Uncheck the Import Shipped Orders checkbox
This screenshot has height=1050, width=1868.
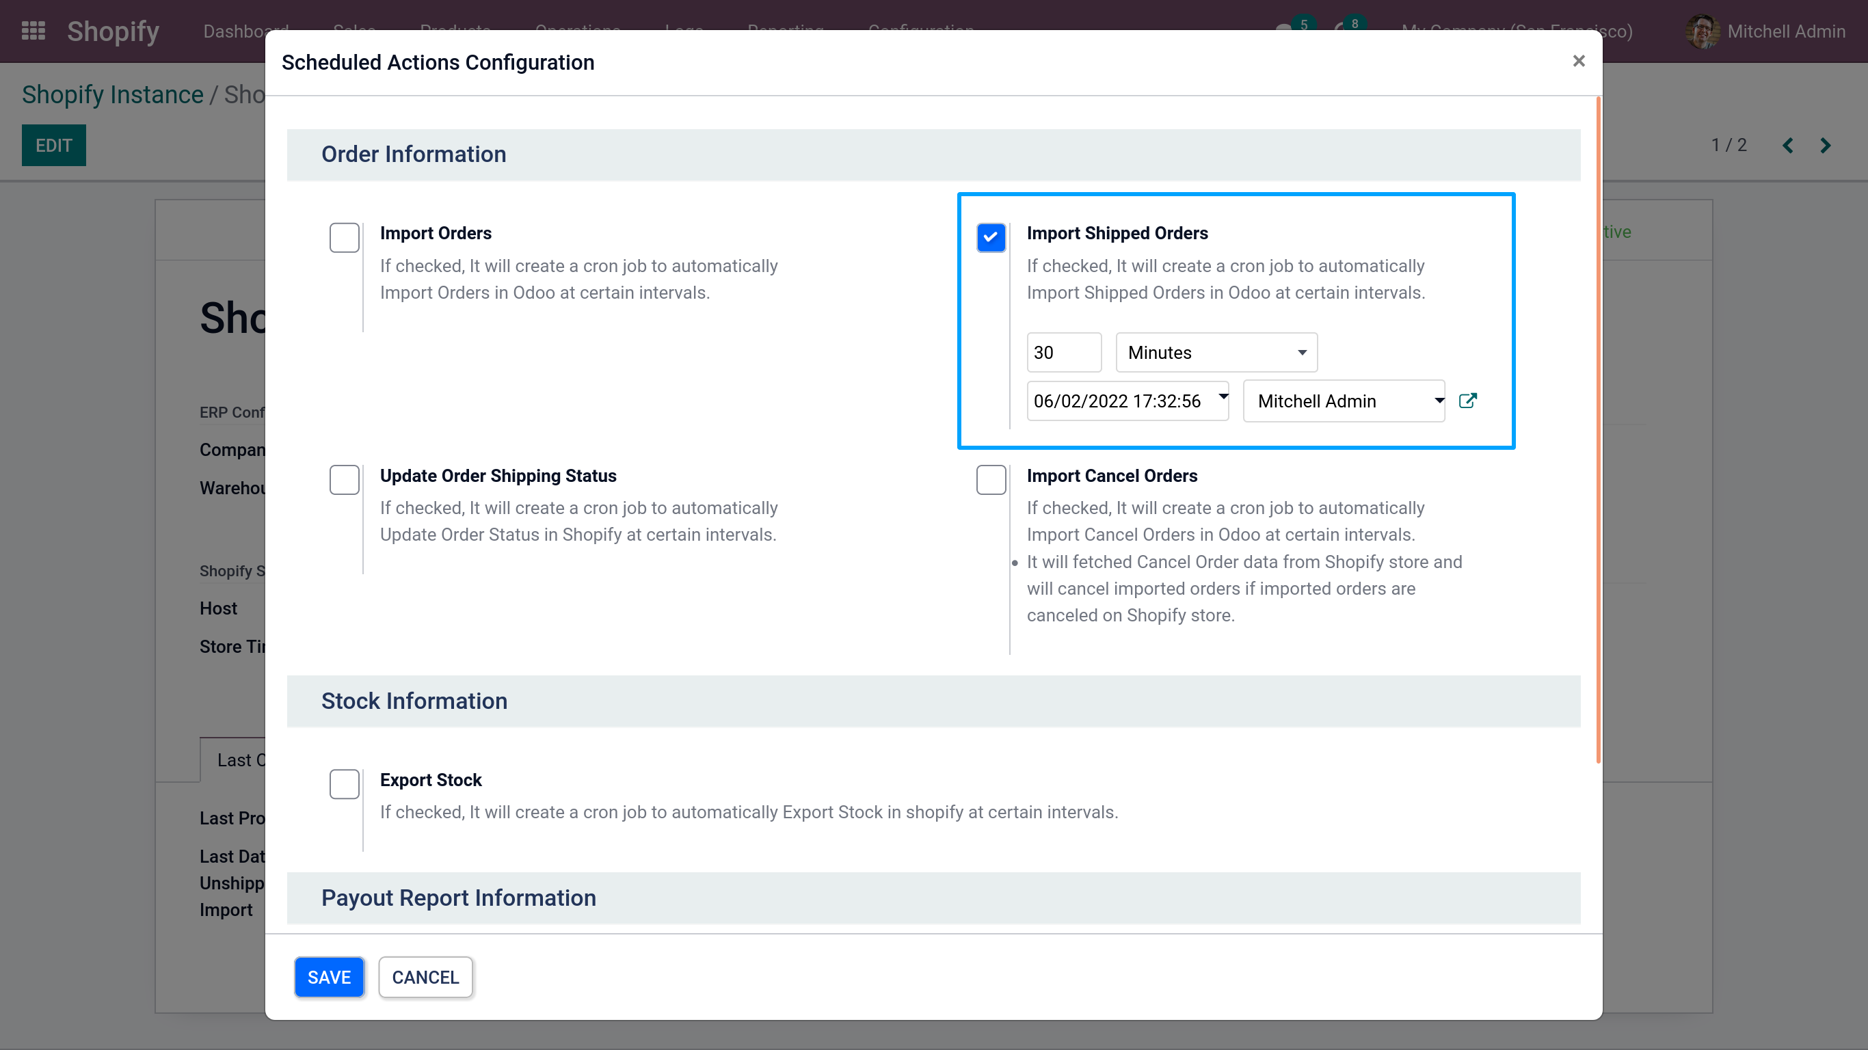[991, 237]
